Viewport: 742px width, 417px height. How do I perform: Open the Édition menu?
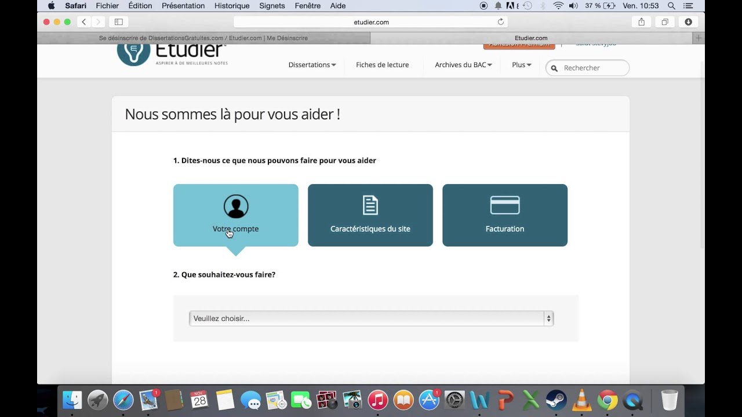[140, 6]
